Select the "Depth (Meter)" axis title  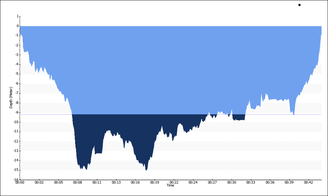11,98
